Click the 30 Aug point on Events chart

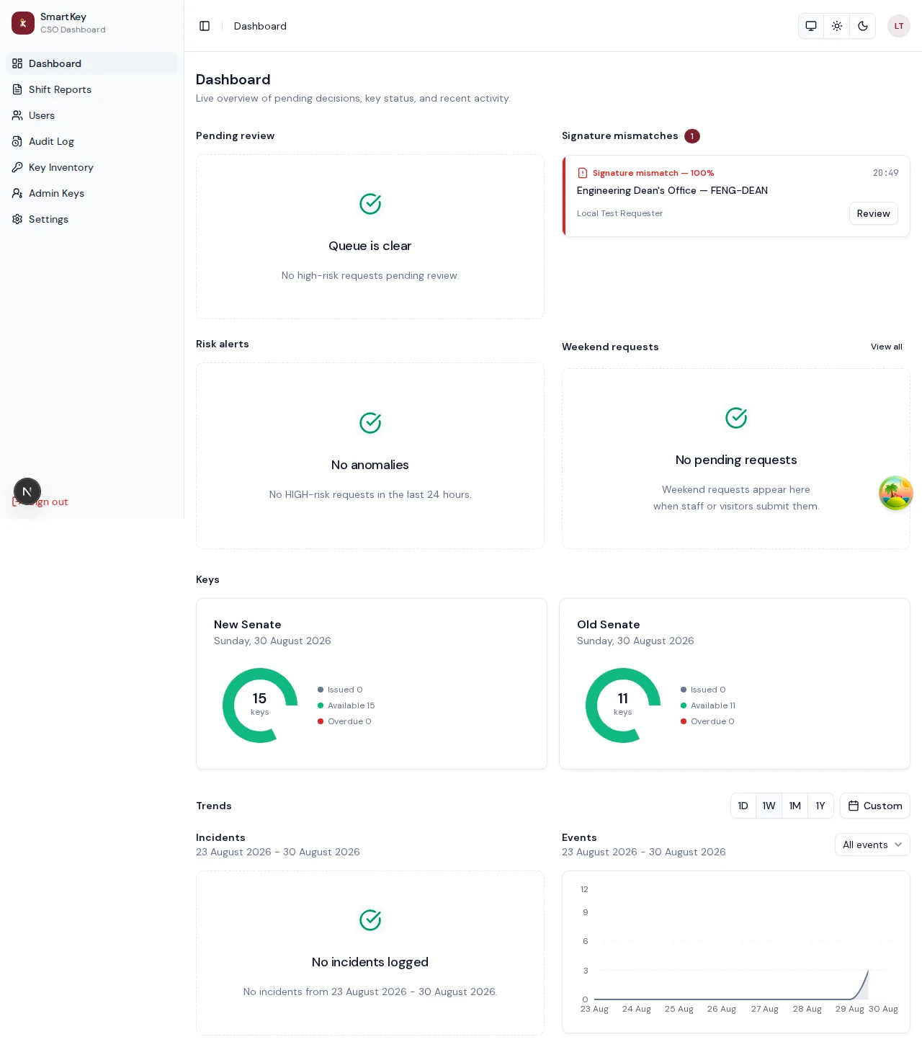pos(868,971)
